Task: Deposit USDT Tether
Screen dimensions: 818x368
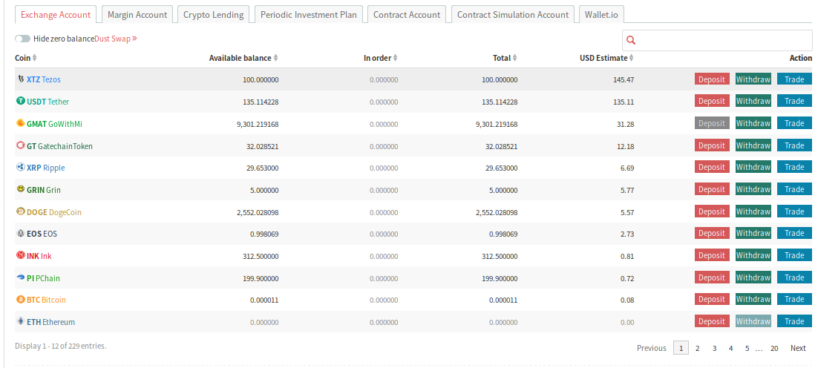Action: coord(712,101)
